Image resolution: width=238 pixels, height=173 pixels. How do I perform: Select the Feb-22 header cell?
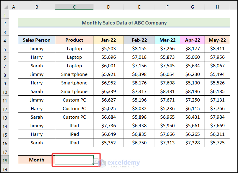click(139, 40)
